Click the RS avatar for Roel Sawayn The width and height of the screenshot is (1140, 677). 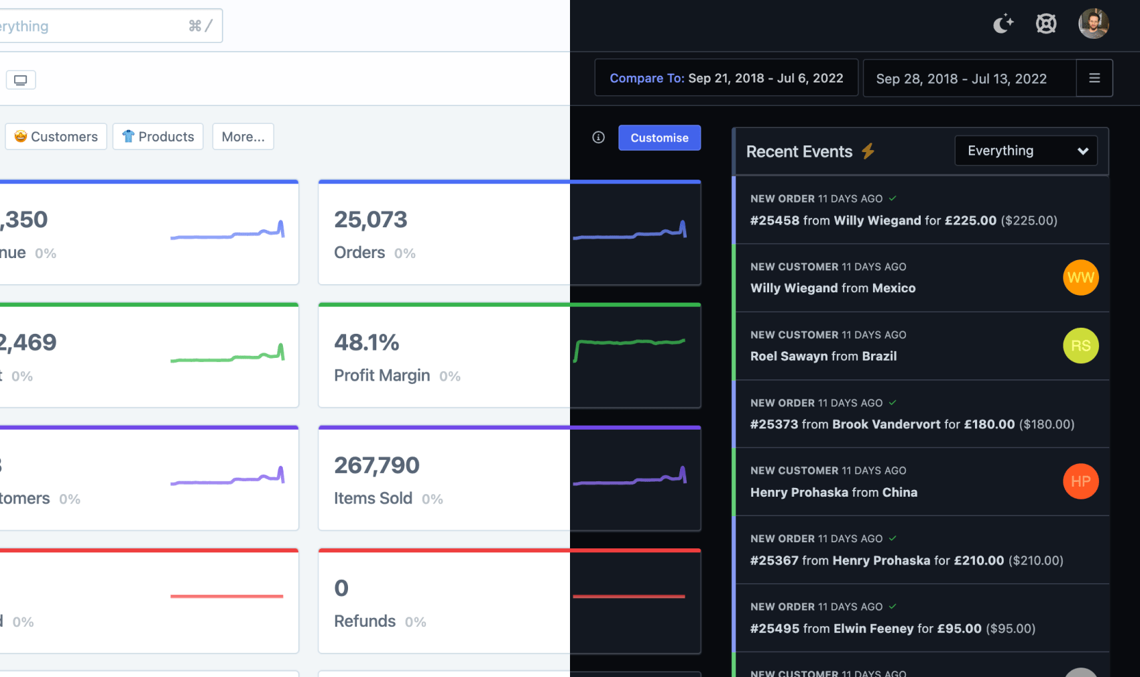pos(1080,346)
